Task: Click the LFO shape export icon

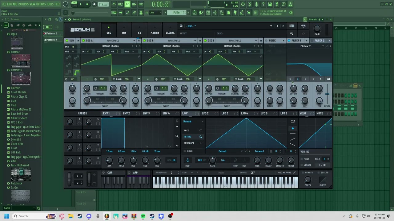Action: click(x=293, y=121)
